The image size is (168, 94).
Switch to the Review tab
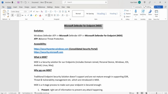[x=57, y=7]
